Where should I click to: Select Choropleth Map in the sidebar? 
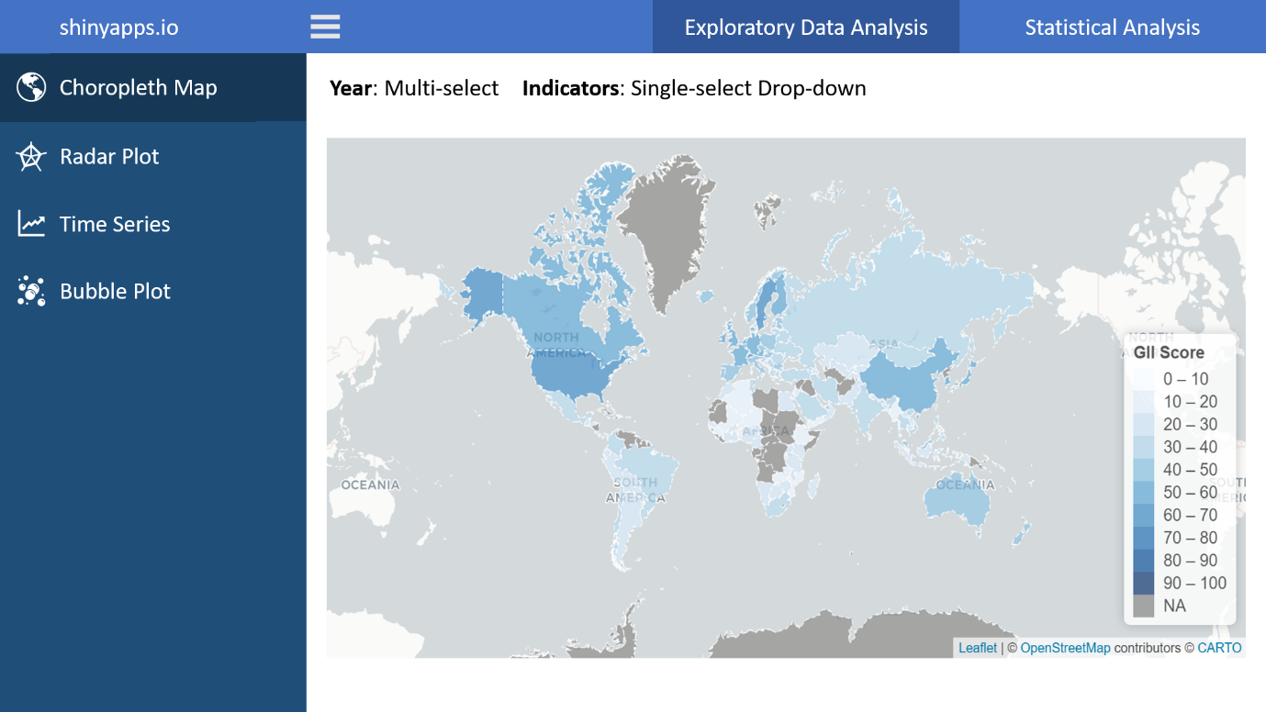tap(138, 88)
